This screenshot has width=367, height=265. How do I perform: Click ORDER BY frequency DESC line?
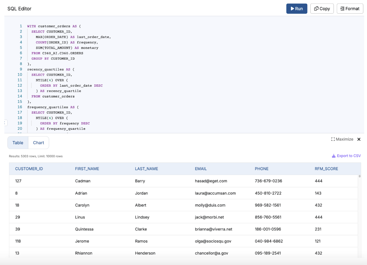pyautogui.click(x=65, y=123)
